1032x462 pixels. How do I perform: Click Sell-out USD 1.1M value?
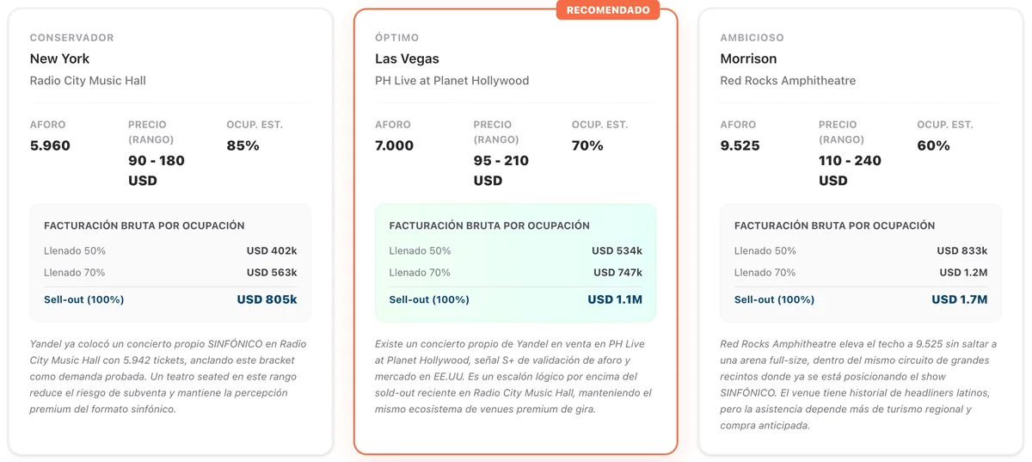(x=615, y=300)
